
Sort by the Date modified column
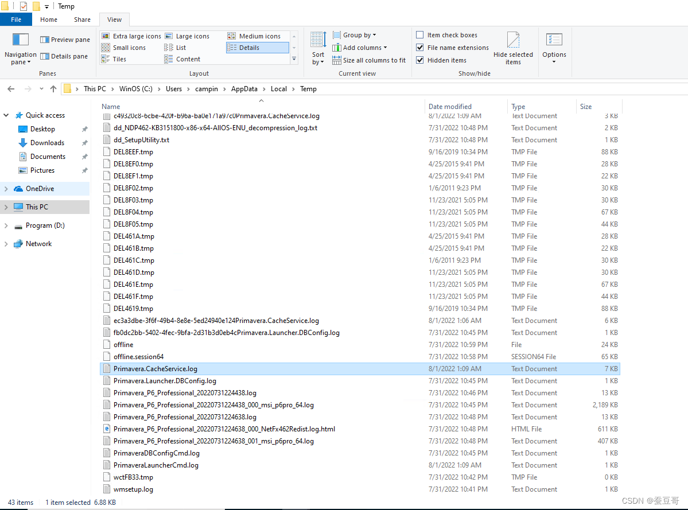point(466,107)
